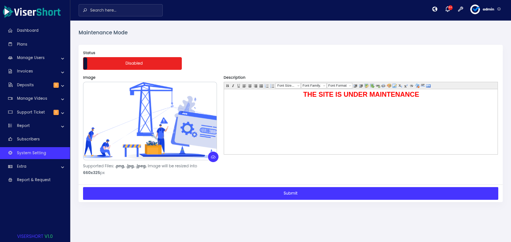Open the Font Family dropdown

(x=313, y=86)
